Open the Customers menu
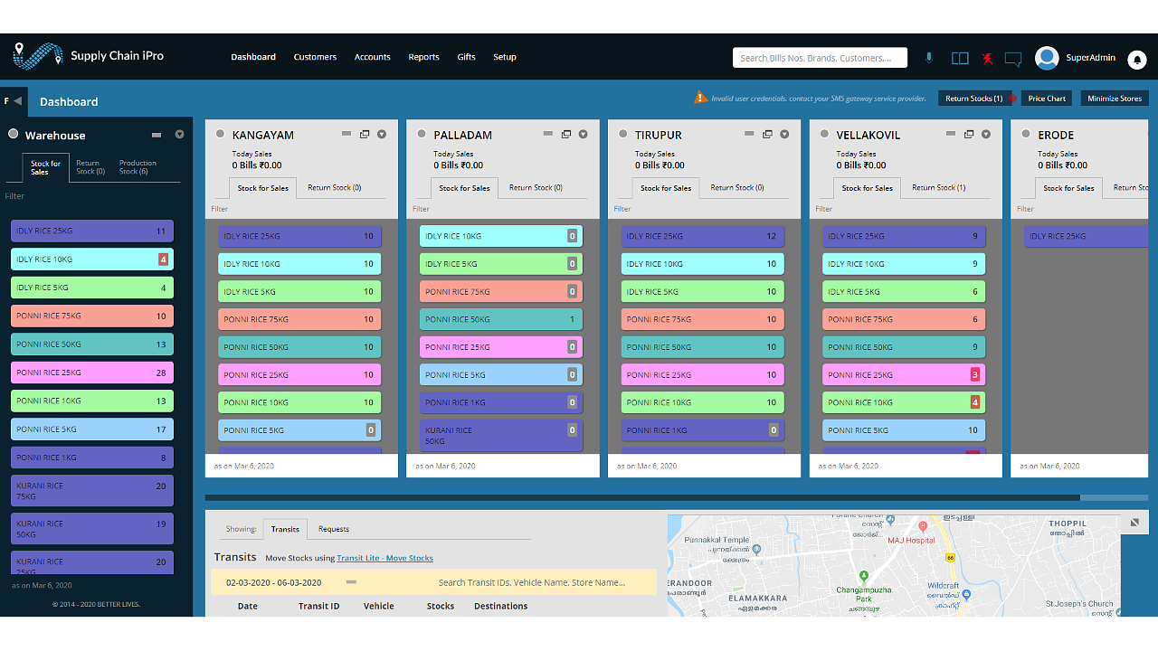The width and height of the screenshot is (1158, 651). (x=315, y=57)
